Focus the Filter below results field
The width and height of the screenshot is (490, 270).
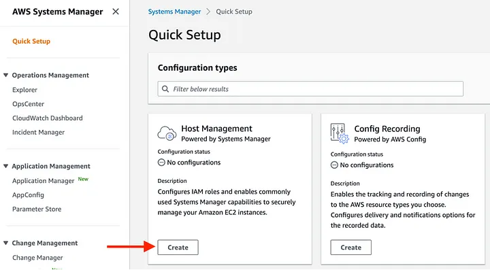[x=310, y=89]
